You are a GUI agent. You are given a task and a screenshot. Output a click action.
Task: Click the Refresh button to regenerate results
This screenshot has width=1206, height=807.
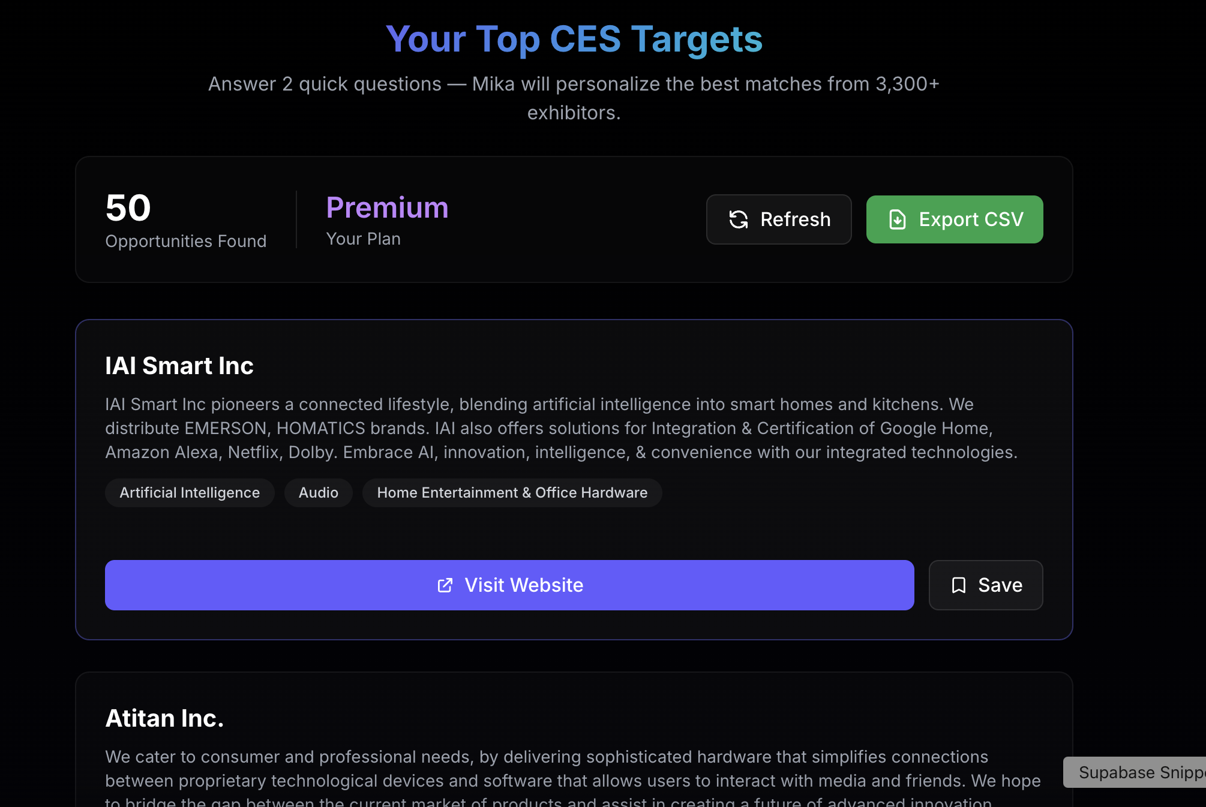tap(778, 219)
